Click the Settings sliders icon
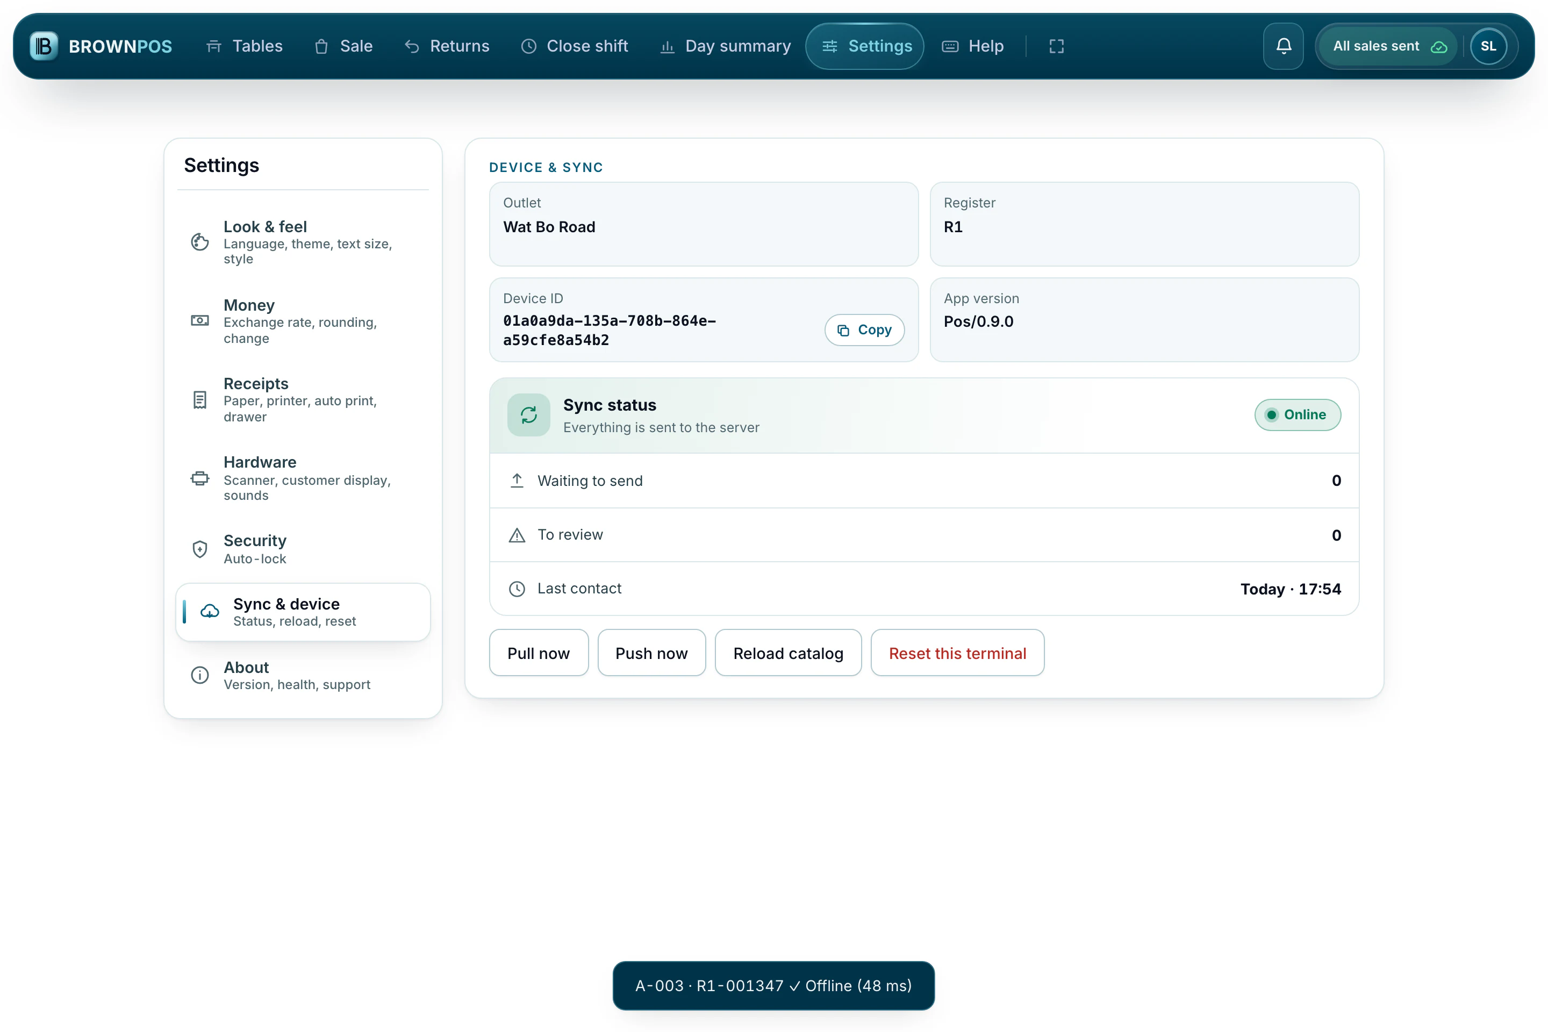The width and height of the screenshot is (1548, 1032). (830, 46)
